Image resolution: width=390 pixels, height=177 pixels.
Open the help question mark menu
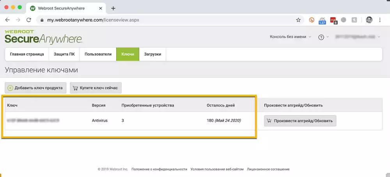[323, 37]
